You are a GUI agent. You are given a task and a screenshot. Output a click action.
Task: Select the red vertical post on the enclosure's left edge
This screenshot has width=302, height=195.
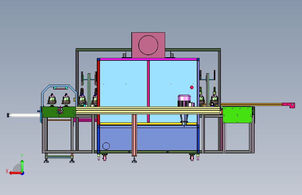99,91
